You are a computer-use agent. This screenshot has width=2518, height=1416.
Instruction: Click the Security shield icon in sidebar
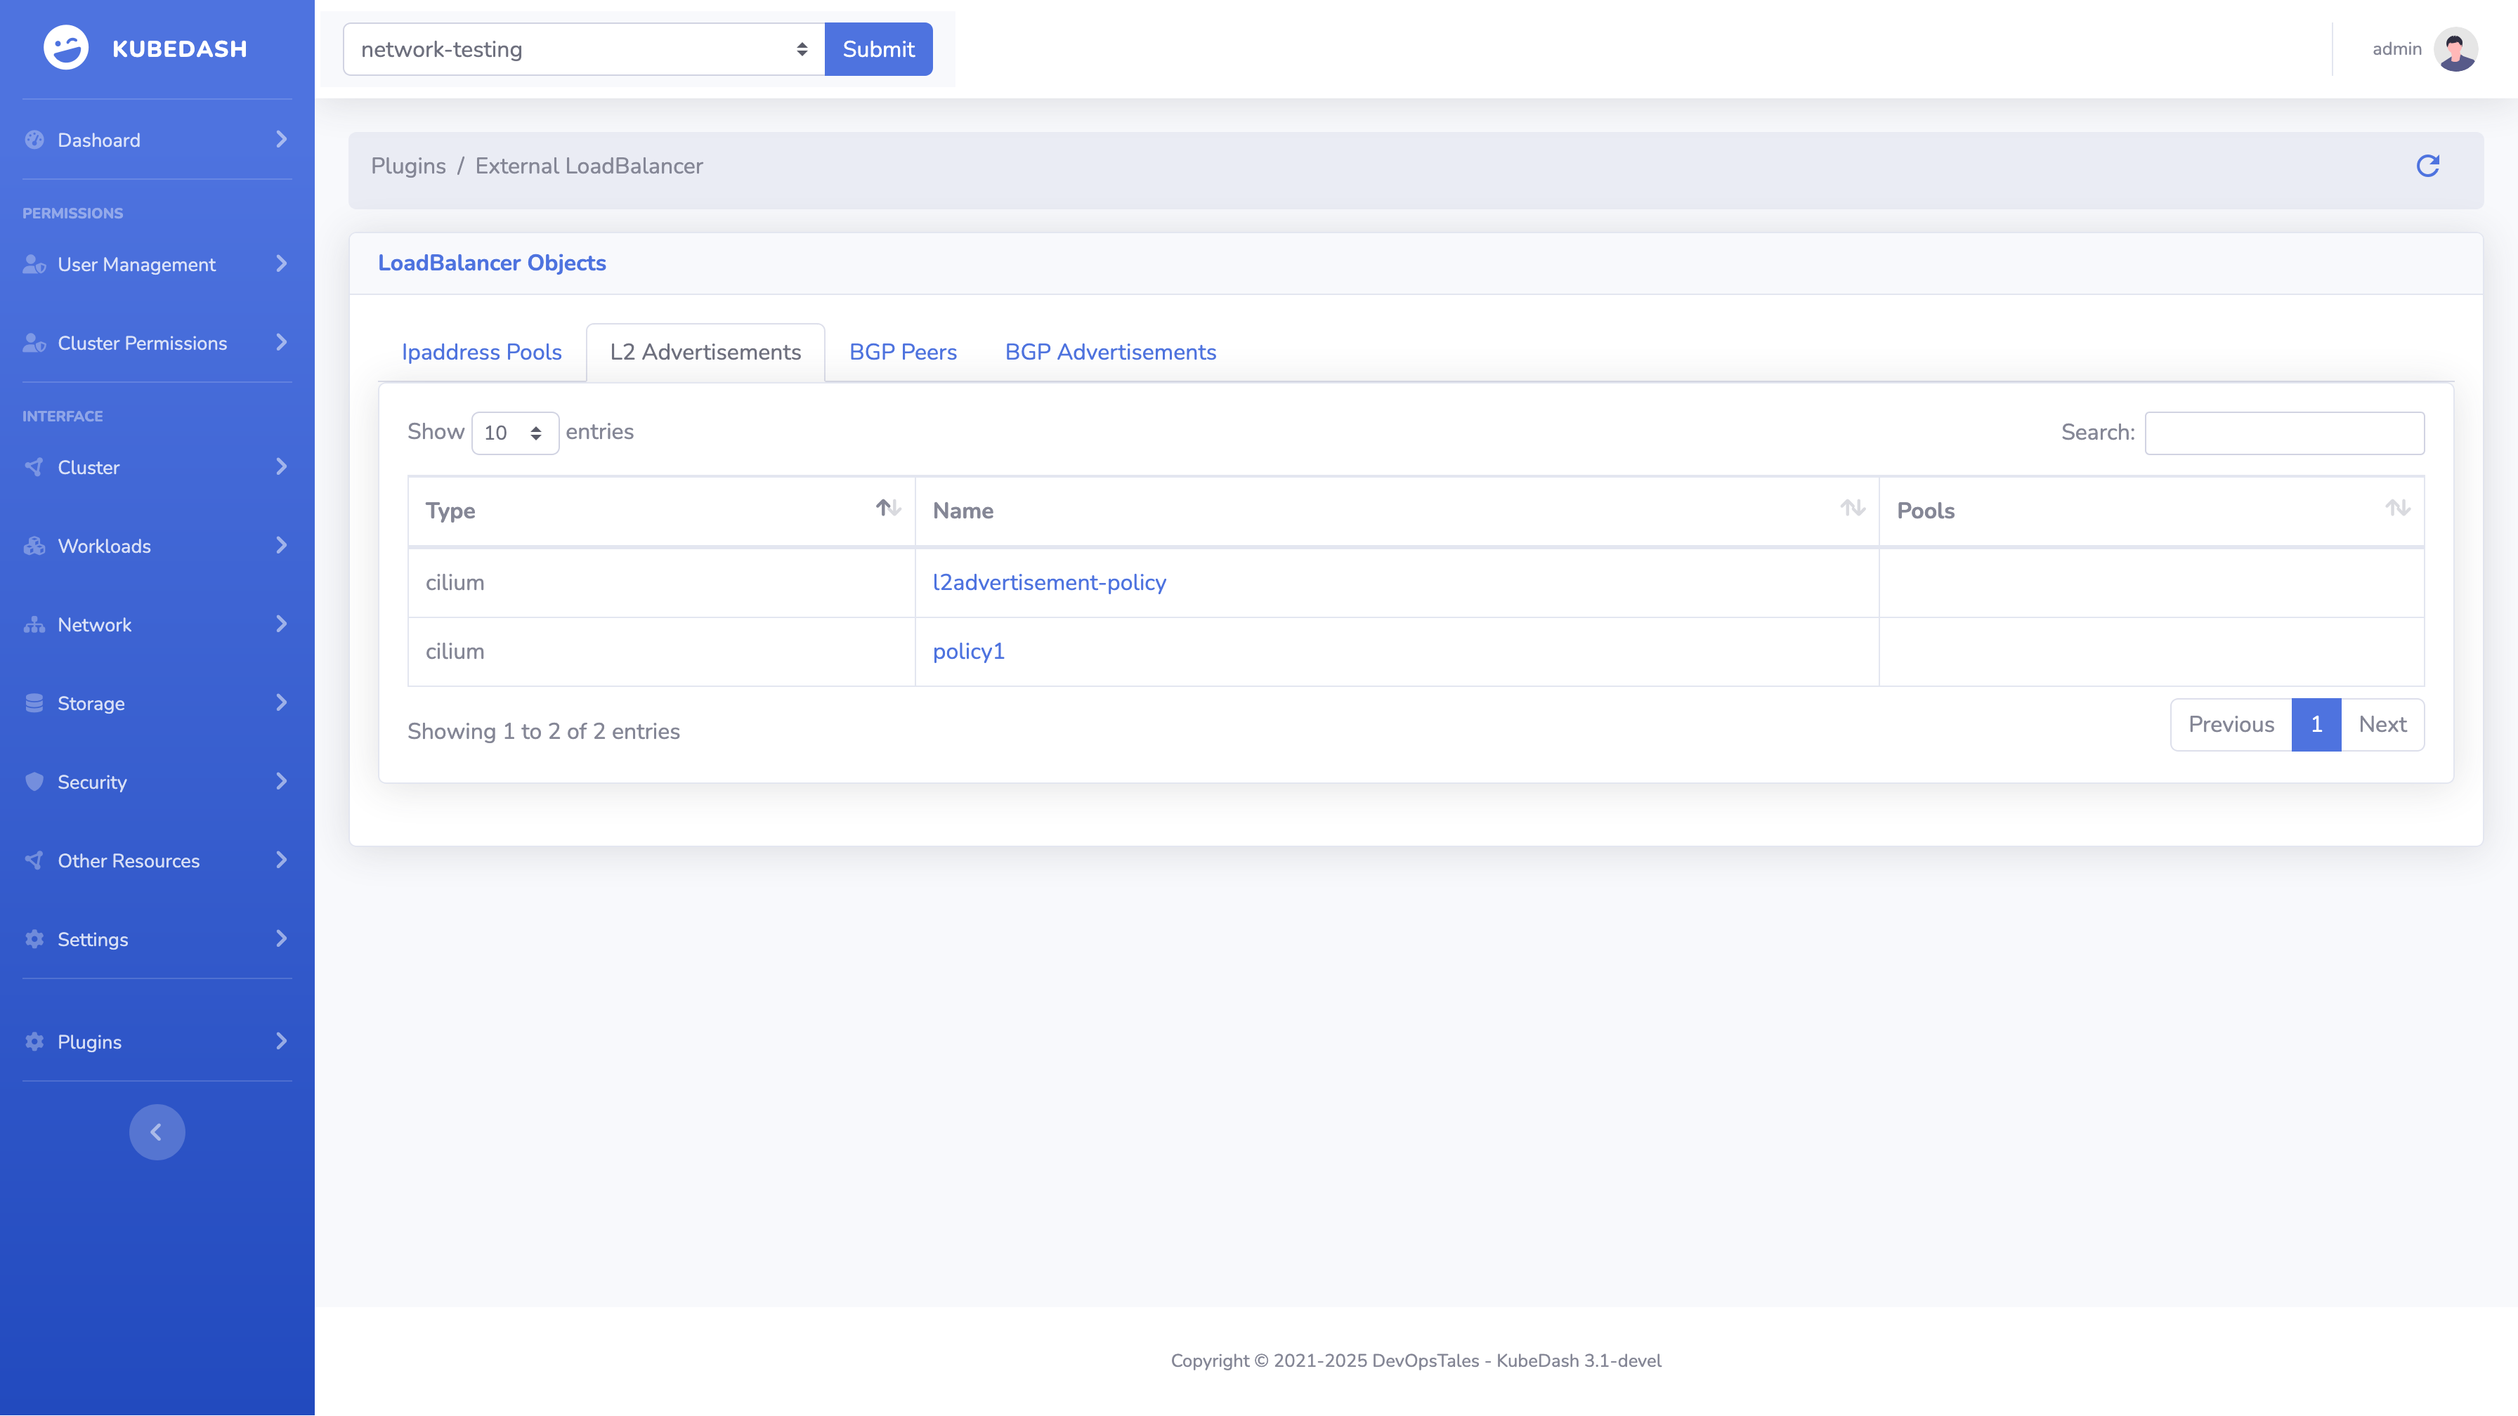pyautogui.click(x=34, y=782)
